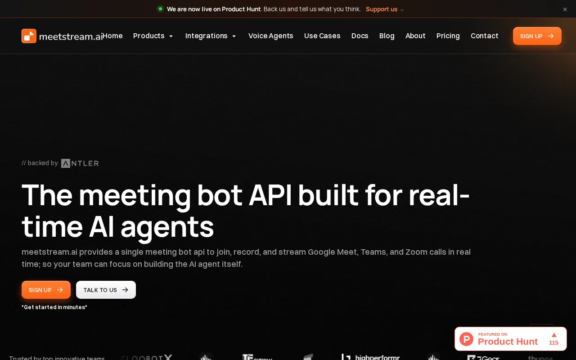Screen dimensions: 576x360
Task: Click the Product Hunt P logo icon
Action: pyautogui.click(x=467, y=339)
